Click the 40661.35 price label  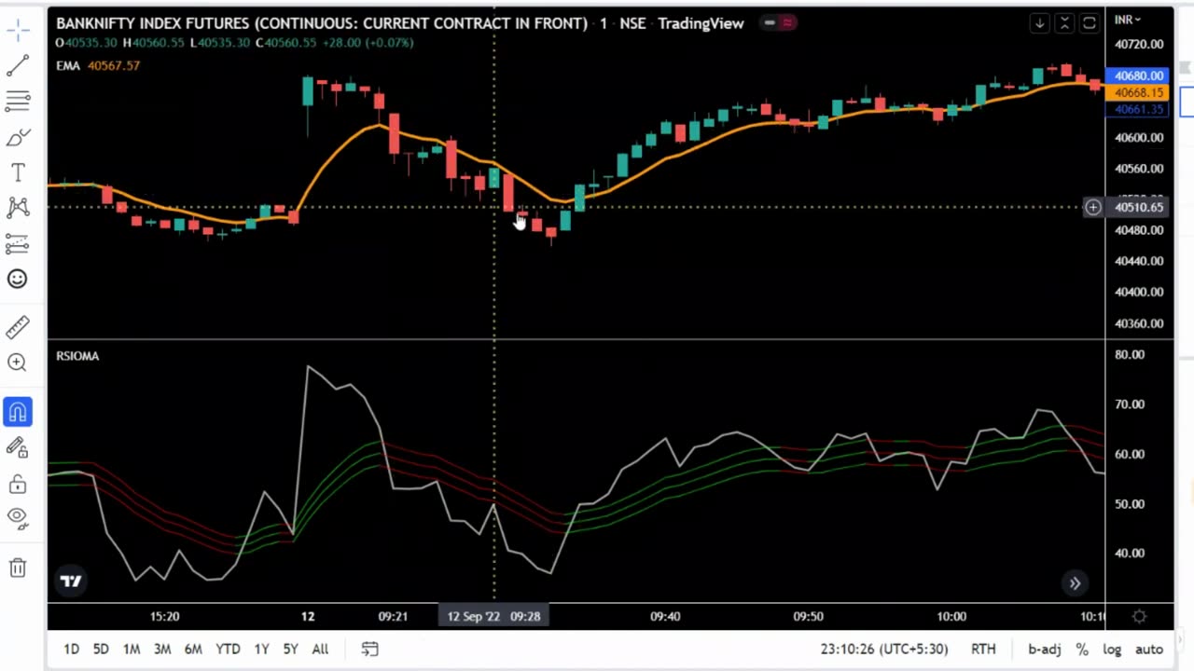pyautogui.click(x=1136, y=109)
